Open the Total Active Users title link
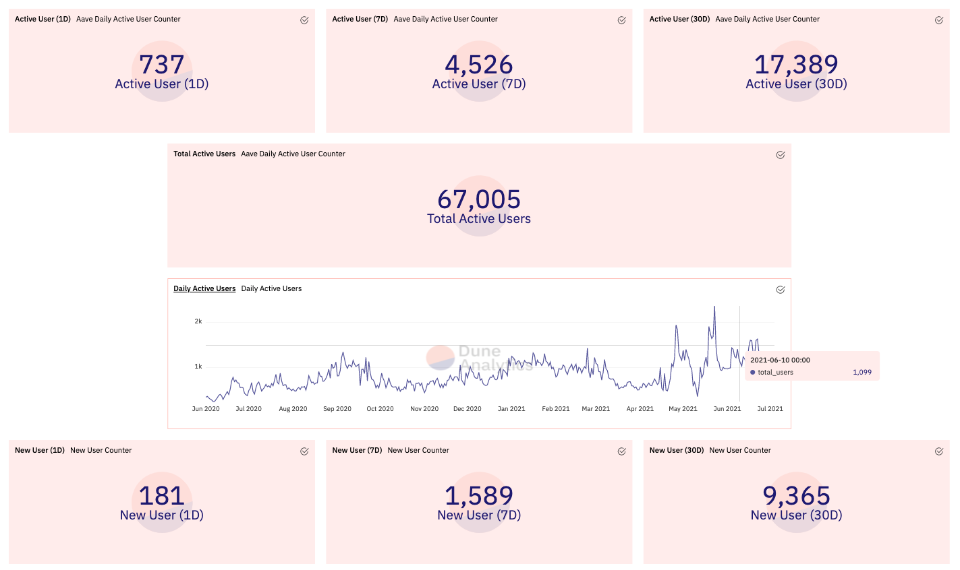Image resolution: width=960 pixels, height=570 pixels. [x=204, y=154]
